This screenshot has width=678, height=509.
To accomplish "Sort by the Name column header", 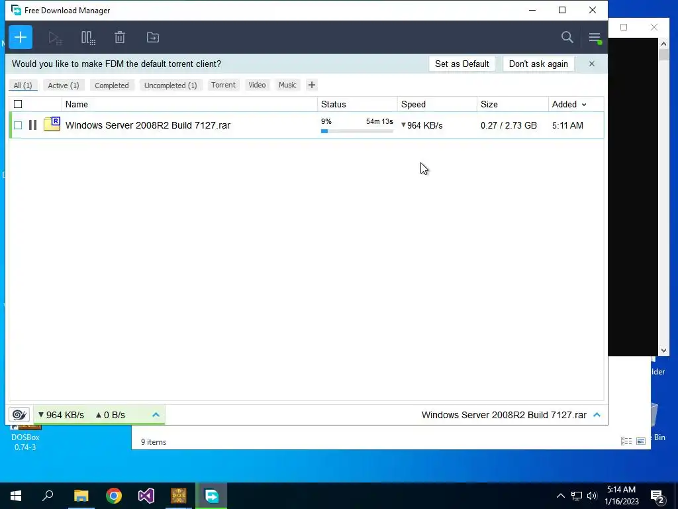I will 189,104.
